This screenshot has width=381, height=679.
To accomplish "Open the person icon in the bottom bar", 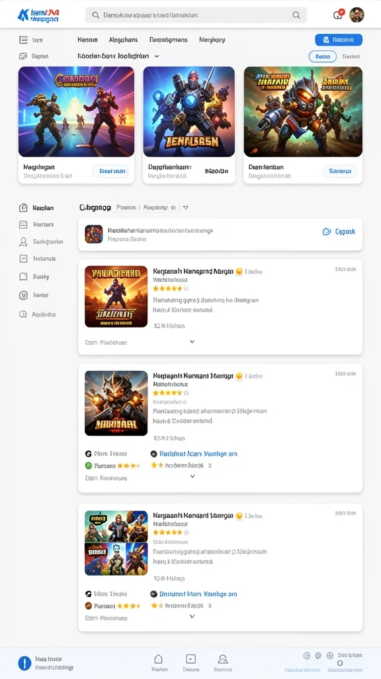I will tap(223, 659).
